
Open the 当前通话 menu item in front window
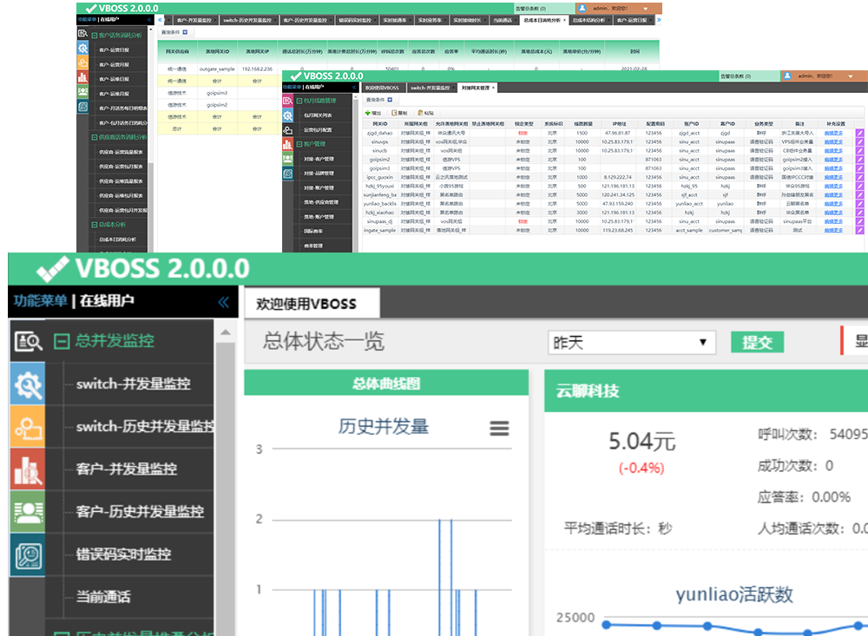(x=103, y=597)
